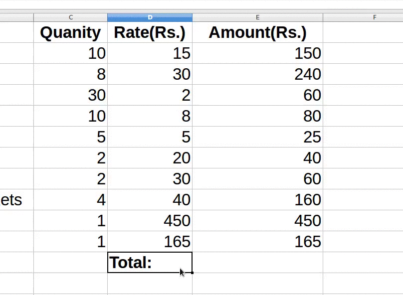Click the Amount cell showing 150
Screen dimensions: 403x295
click(257, 53)
